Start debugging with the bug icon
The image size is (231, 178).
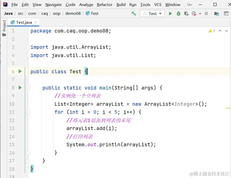(x=178, y=14)
